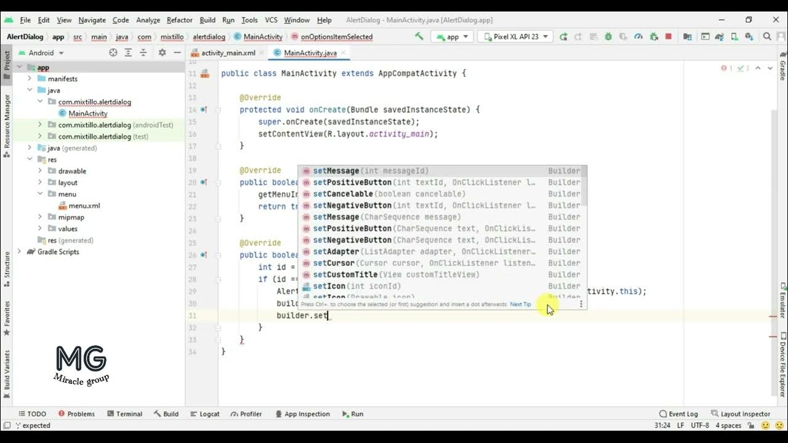Open the Analyze menu
Image resolution: width=788 pixels, height=443 pixels.
(x=148, y=20)
